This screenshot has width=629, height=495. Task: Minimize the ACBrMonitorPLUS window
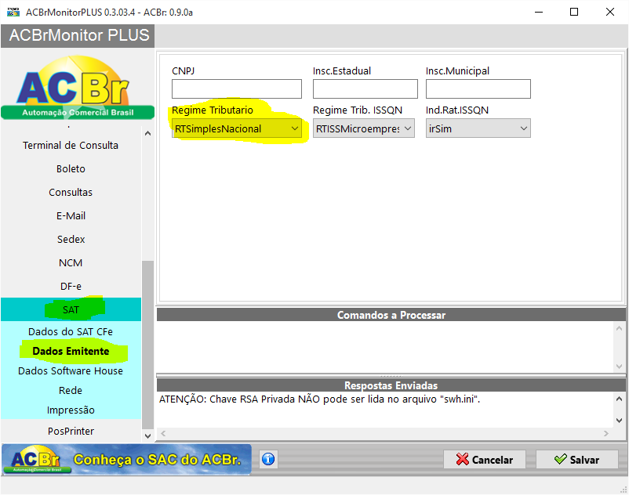tap(539, 12)
